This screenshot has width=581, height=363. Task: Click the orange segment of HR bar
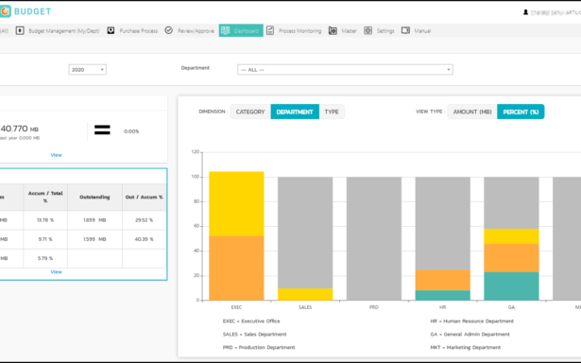[x=442, y=280]
